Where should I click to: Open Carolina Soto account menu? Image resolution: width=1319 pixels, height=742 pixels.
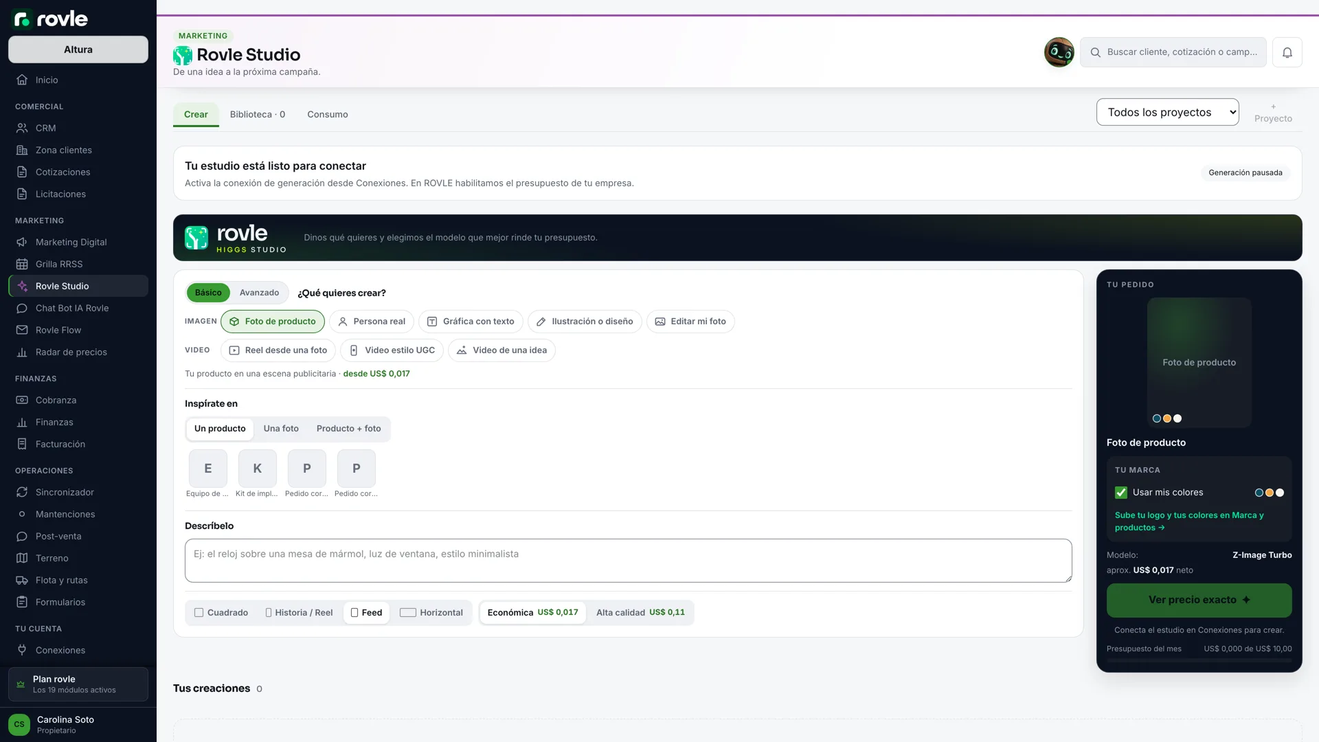78,725
